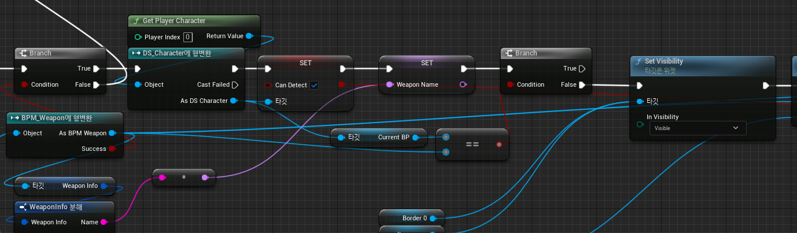Viewport: 797px width, 233px height.
Task: Click the equals node's red output pin
Action: (x=499, y=144)
